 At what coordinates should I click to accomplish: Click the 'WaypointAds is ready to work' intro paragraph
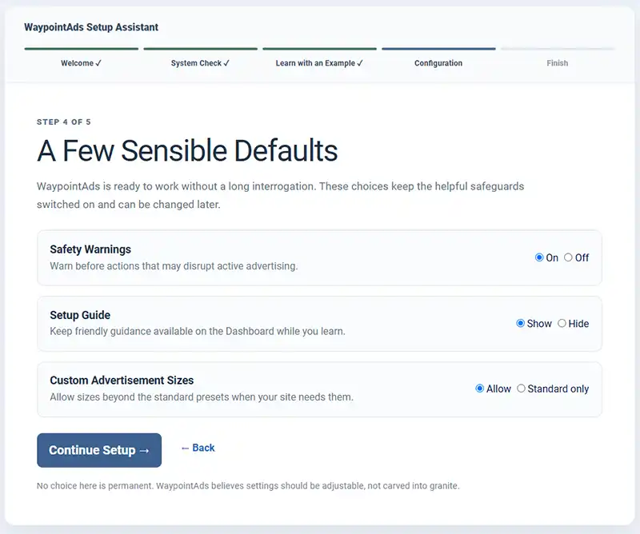pos(281,195)
